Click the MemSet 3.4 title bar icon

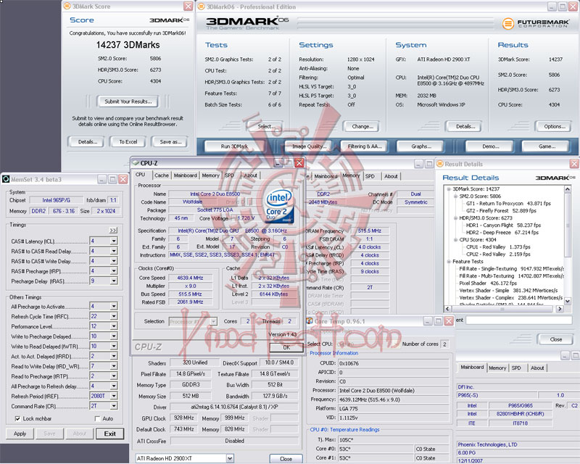(6, 180)
